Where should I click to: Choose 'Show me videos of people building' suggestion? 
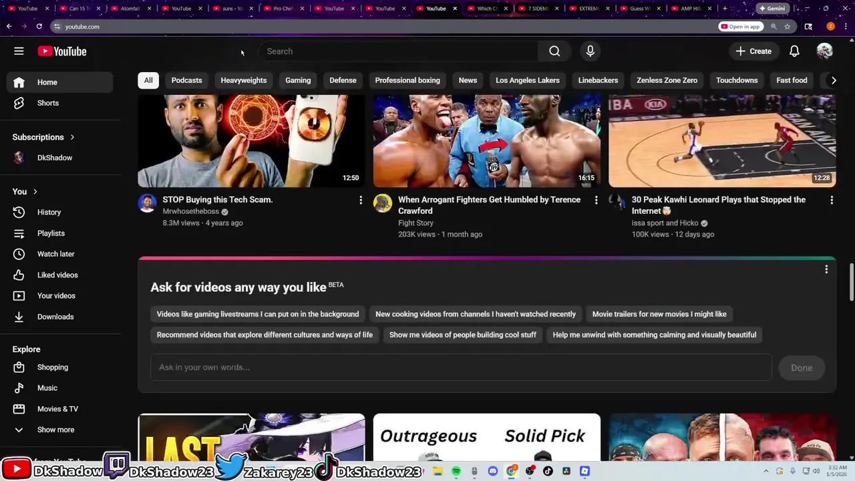pos(463,335)
